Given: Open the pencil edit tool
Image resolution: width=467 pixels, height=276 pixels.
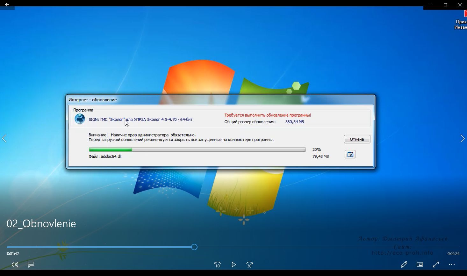Looking at the screenshot, I should 404,265.
